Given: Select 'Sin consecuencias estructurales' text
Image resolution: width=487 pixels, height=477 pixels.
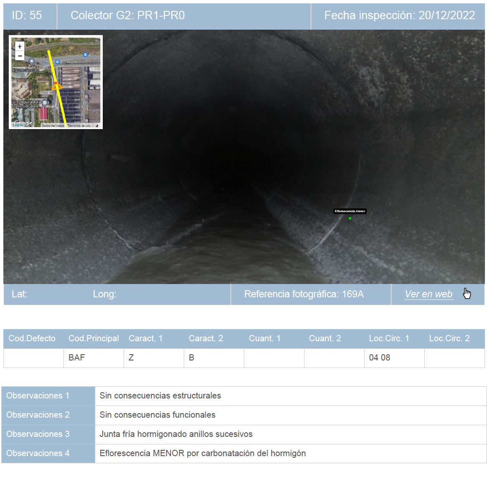Looking at the screenshot, I should 160,396.
